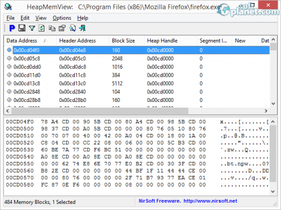Click the block icon beside 0x00cd2848
This screenshot has width=281, height=210.
[x=9, y=91]
